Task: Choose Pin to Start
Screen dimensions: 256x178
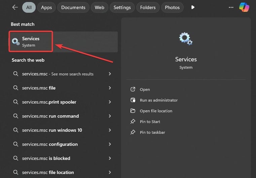Action: click(x=150, y=122)
